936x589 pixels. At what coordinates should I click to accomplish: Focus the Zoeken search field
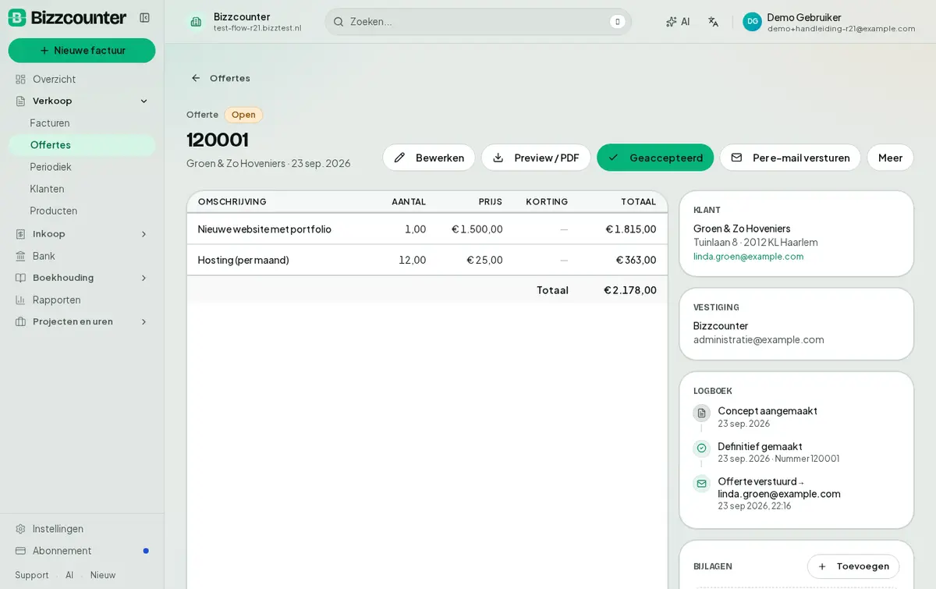[478, 22]
